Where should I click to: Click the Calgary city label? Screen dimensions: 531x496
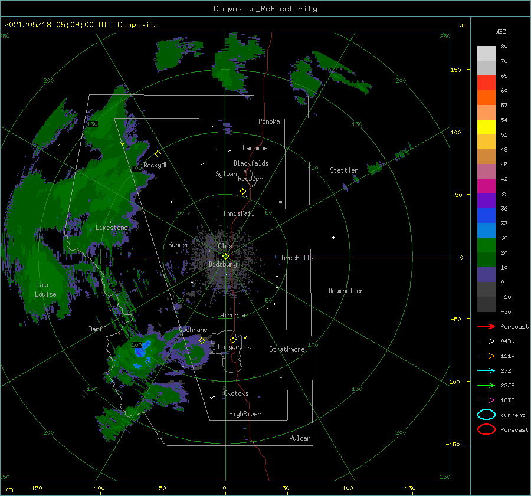(230, 347)
